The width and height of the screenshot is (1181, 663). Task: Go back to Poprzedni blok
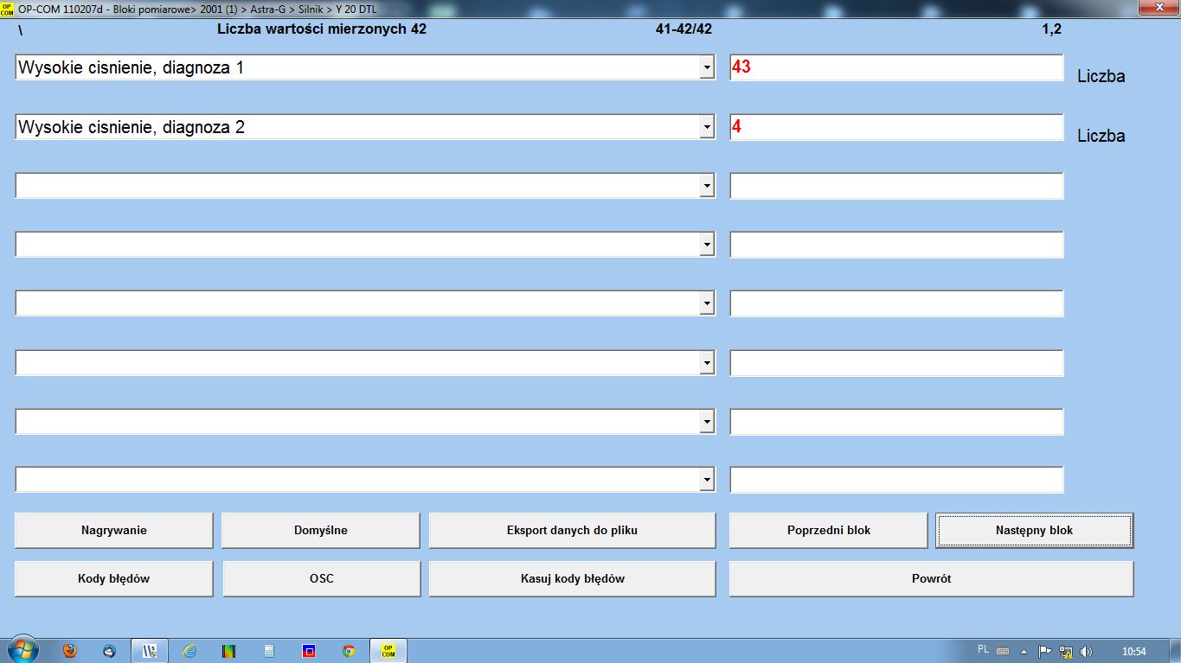tap(828, 530)
